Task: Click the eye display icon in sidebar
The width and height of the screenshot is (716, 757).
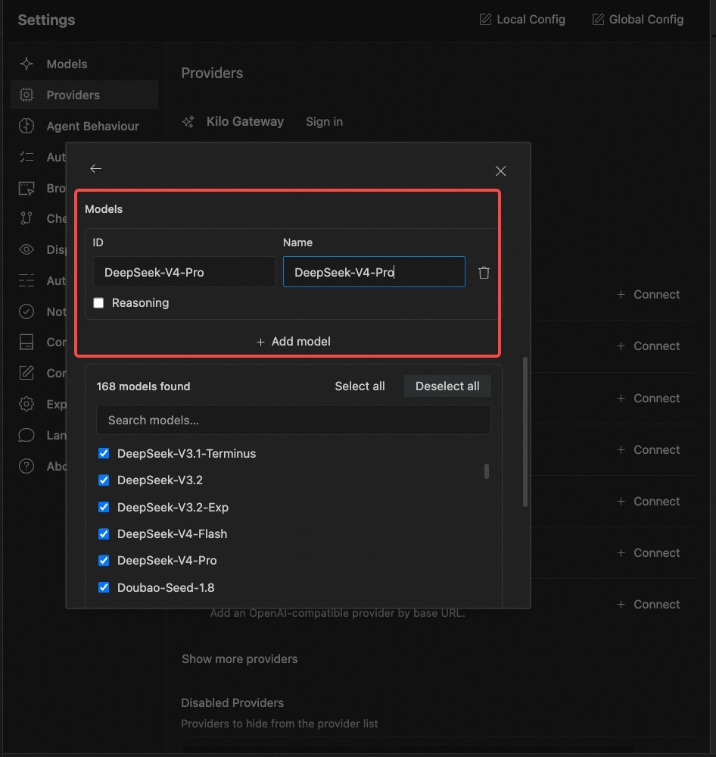Action: point(26,249)
